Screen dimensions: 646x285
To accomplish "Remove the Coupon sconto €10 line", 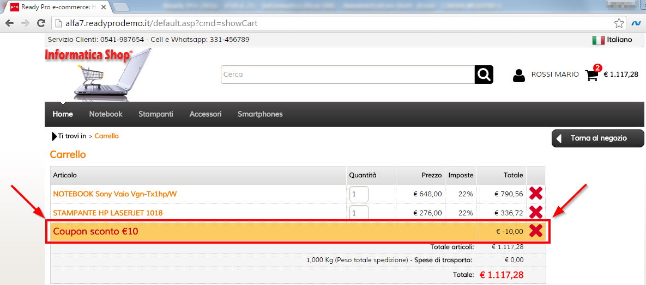I will 535,231.
